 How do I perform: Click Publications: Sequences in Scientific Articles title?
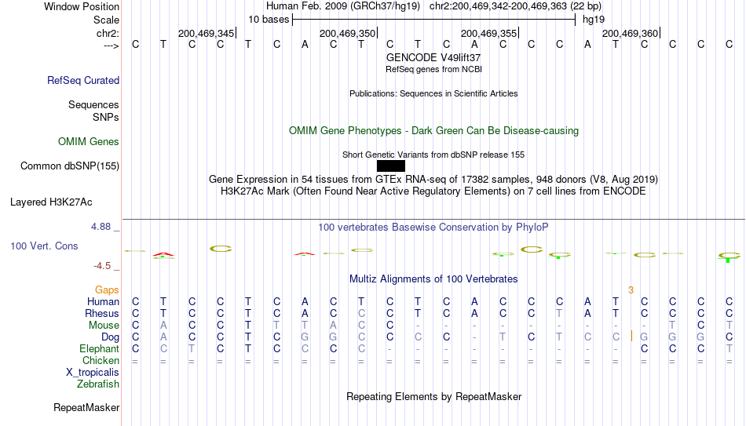click(x=433, y=93)
